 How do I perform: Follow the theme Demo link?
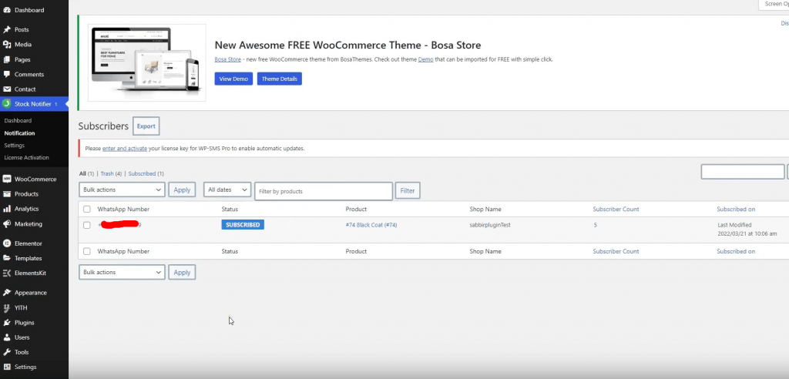click(425, 59)
